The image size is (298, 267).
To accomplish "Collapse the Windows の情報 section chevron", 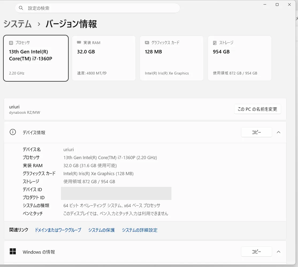I will click(279, 252).
